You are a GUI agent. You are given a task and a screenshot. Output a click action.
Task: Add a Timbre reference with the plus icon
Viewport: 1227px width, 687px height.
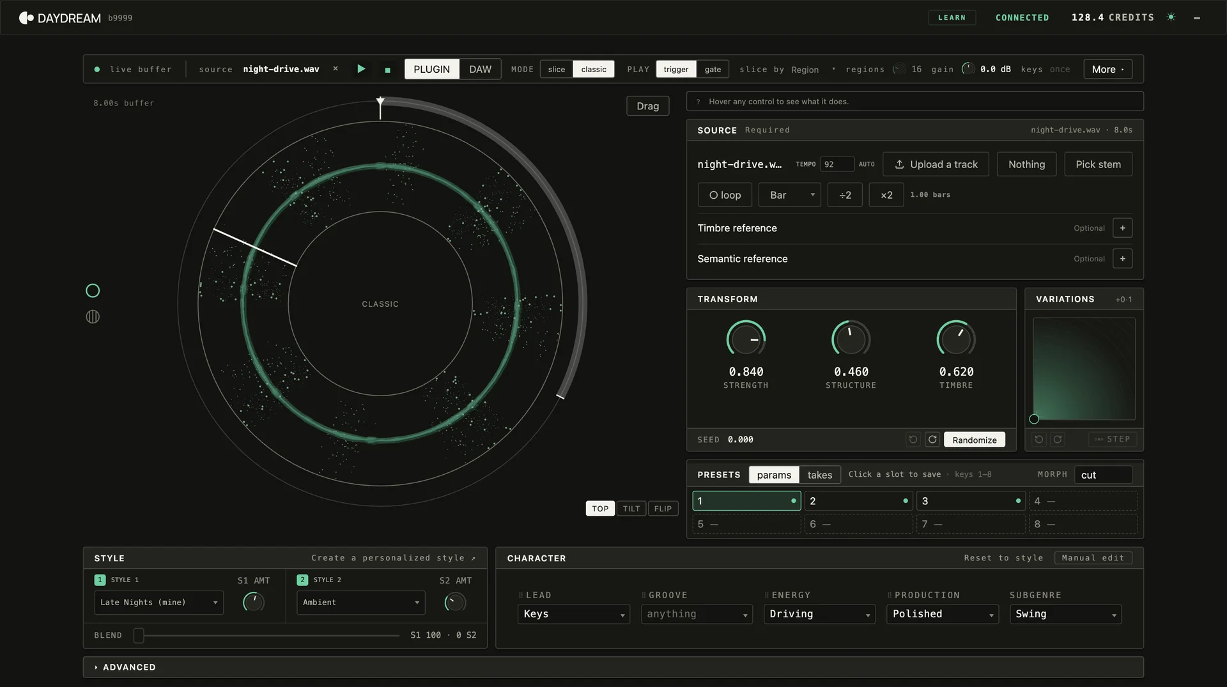point(1122,228)
